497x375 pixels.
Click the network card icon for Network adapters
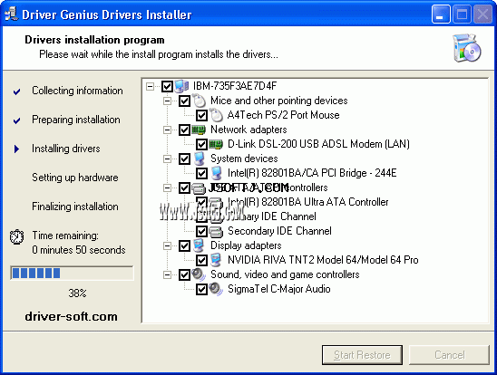(x=199, y=130)
